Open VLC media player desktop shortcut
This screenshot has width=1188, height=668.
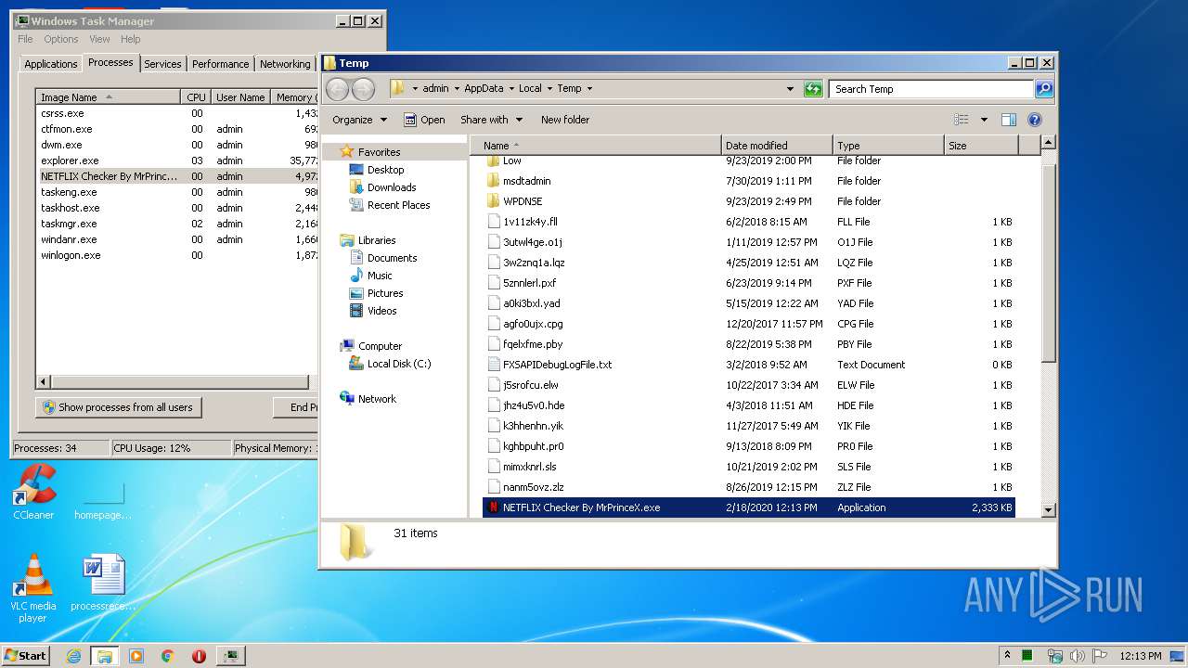point(33,588)
